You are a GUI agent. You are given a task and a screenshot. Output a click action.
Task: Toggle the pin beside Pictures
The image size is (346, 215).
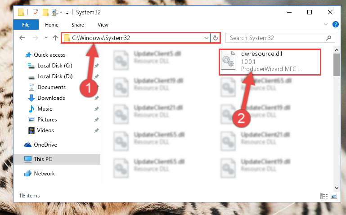pos(97,120)
